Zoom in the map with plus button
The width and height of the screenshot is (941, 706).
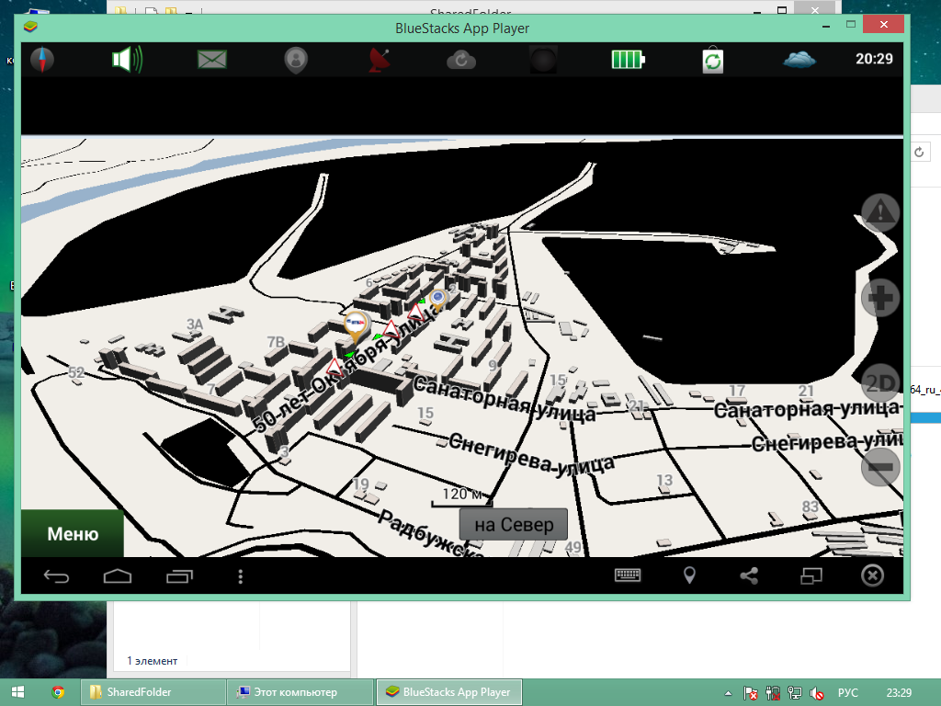(x=880, y=298)
